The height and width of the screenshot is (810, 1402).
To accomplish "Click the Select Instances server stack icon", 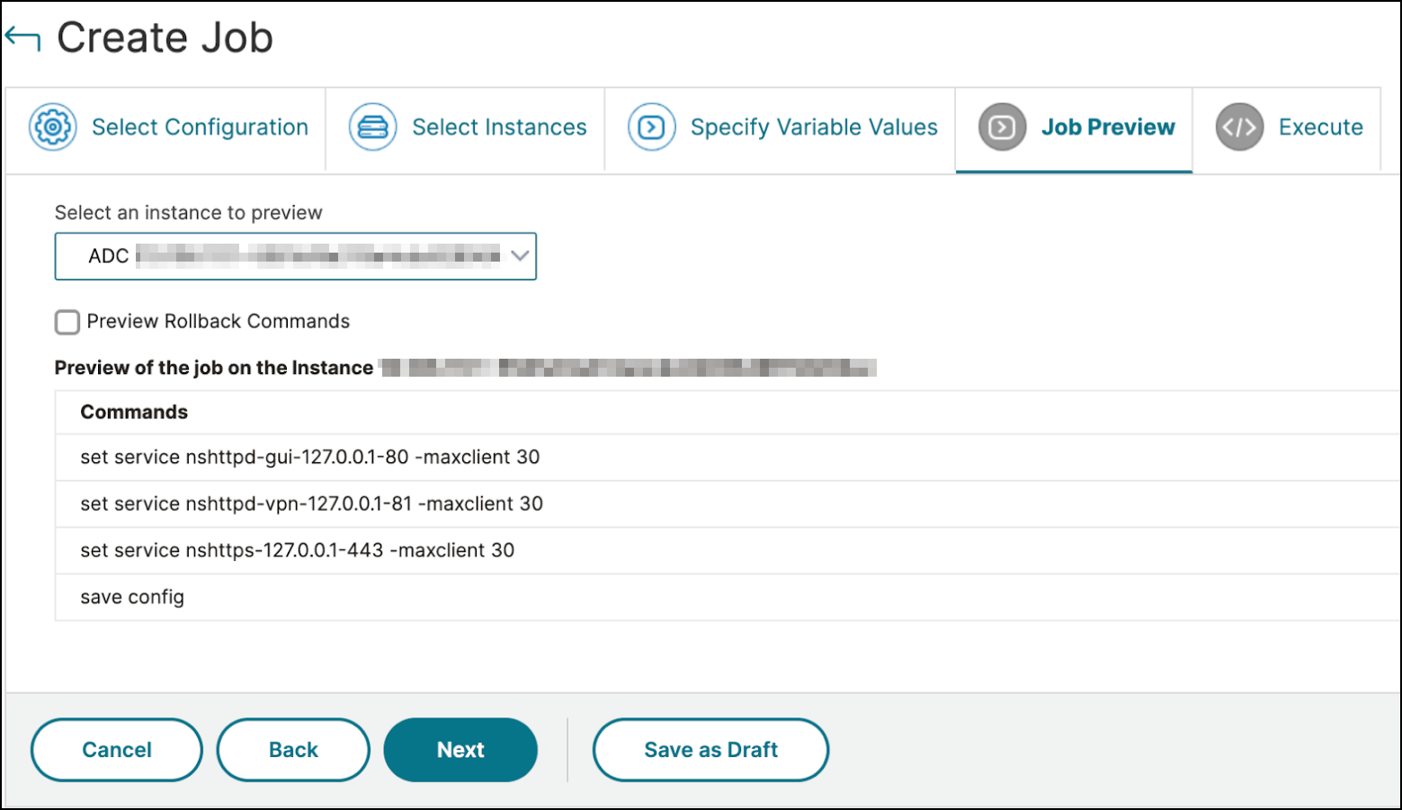I will (x=372, y=127).
